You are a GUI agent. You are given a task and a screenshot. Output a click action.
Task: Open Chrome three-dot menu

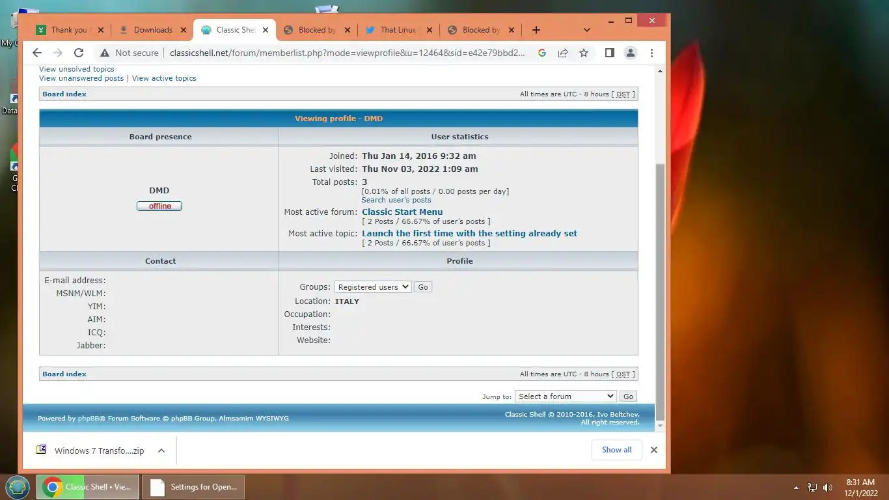651,53
